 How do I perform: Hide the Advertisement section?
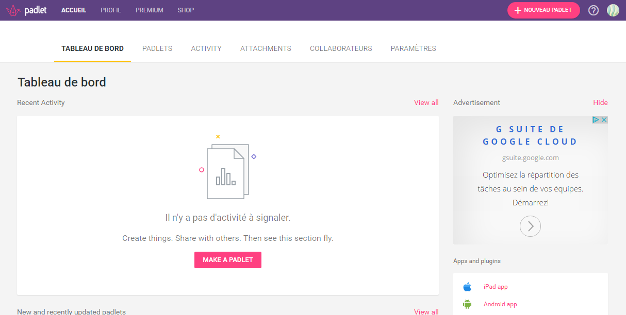600,102
